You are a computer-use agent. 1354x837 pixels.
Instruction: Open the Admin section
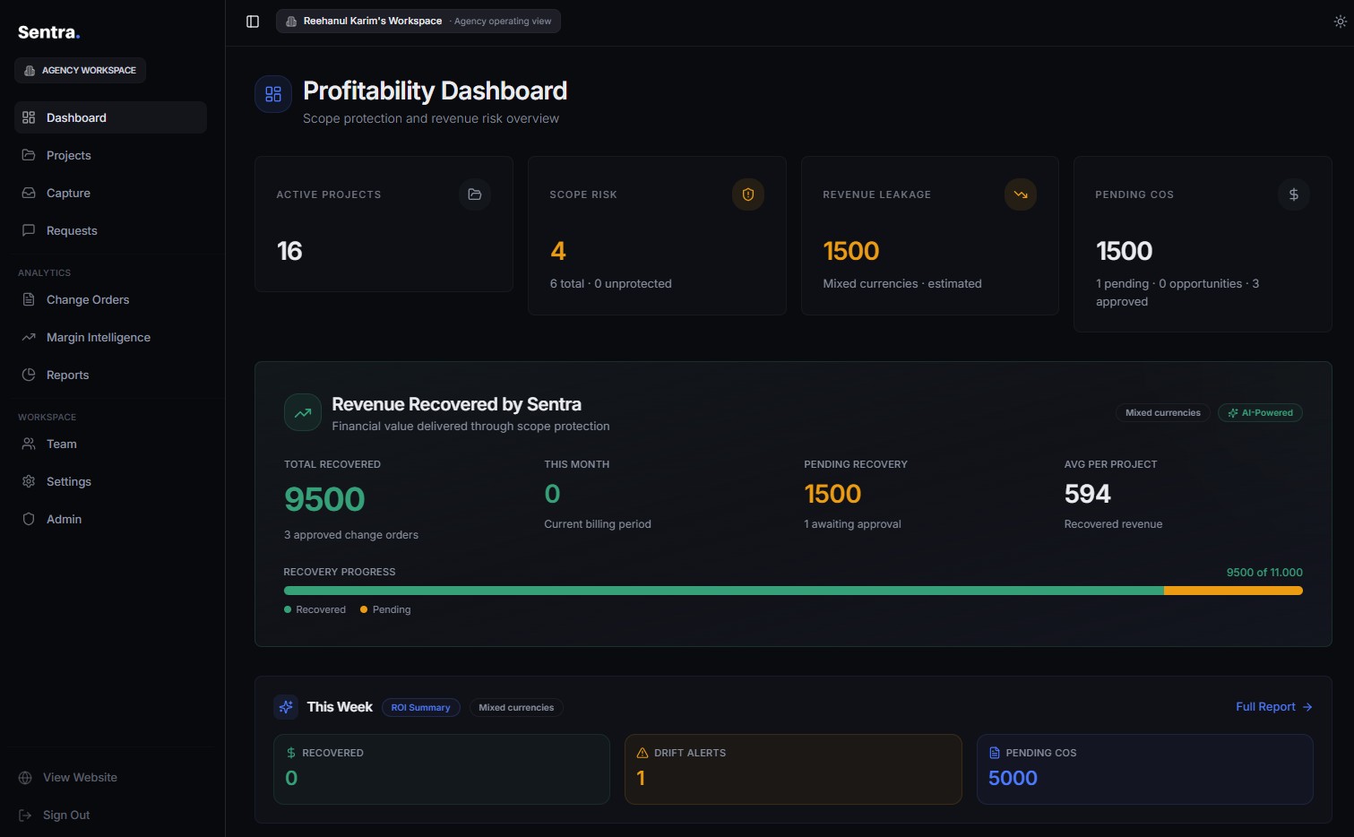(x=110, y=519)
